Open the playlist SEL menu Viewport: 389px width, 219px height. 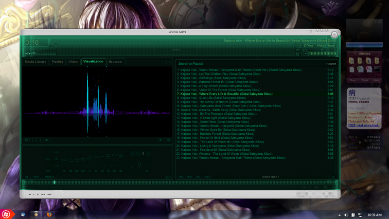click(198, 177)
